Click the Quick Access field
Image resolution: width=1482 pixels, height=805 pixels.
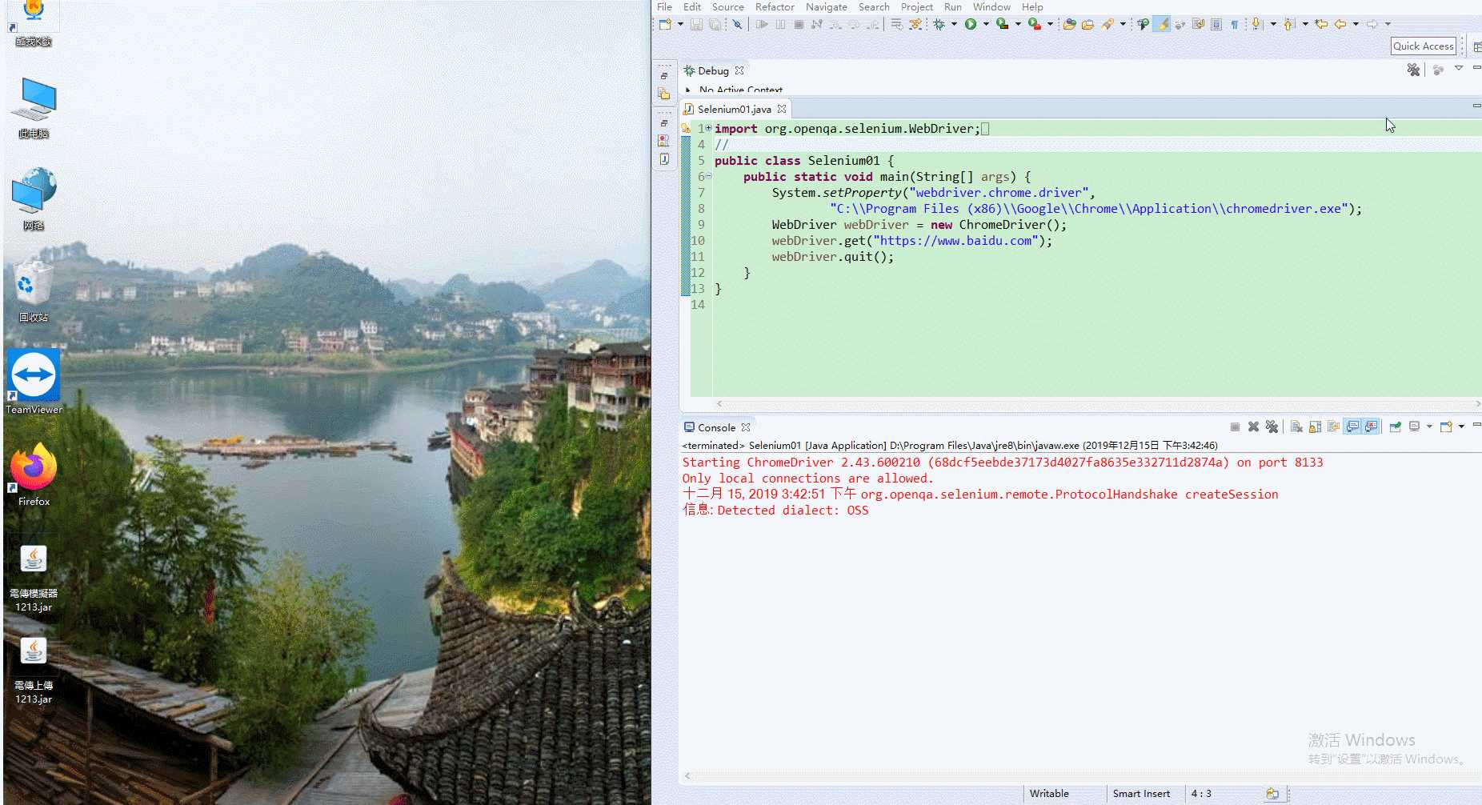pos(1423,46)
